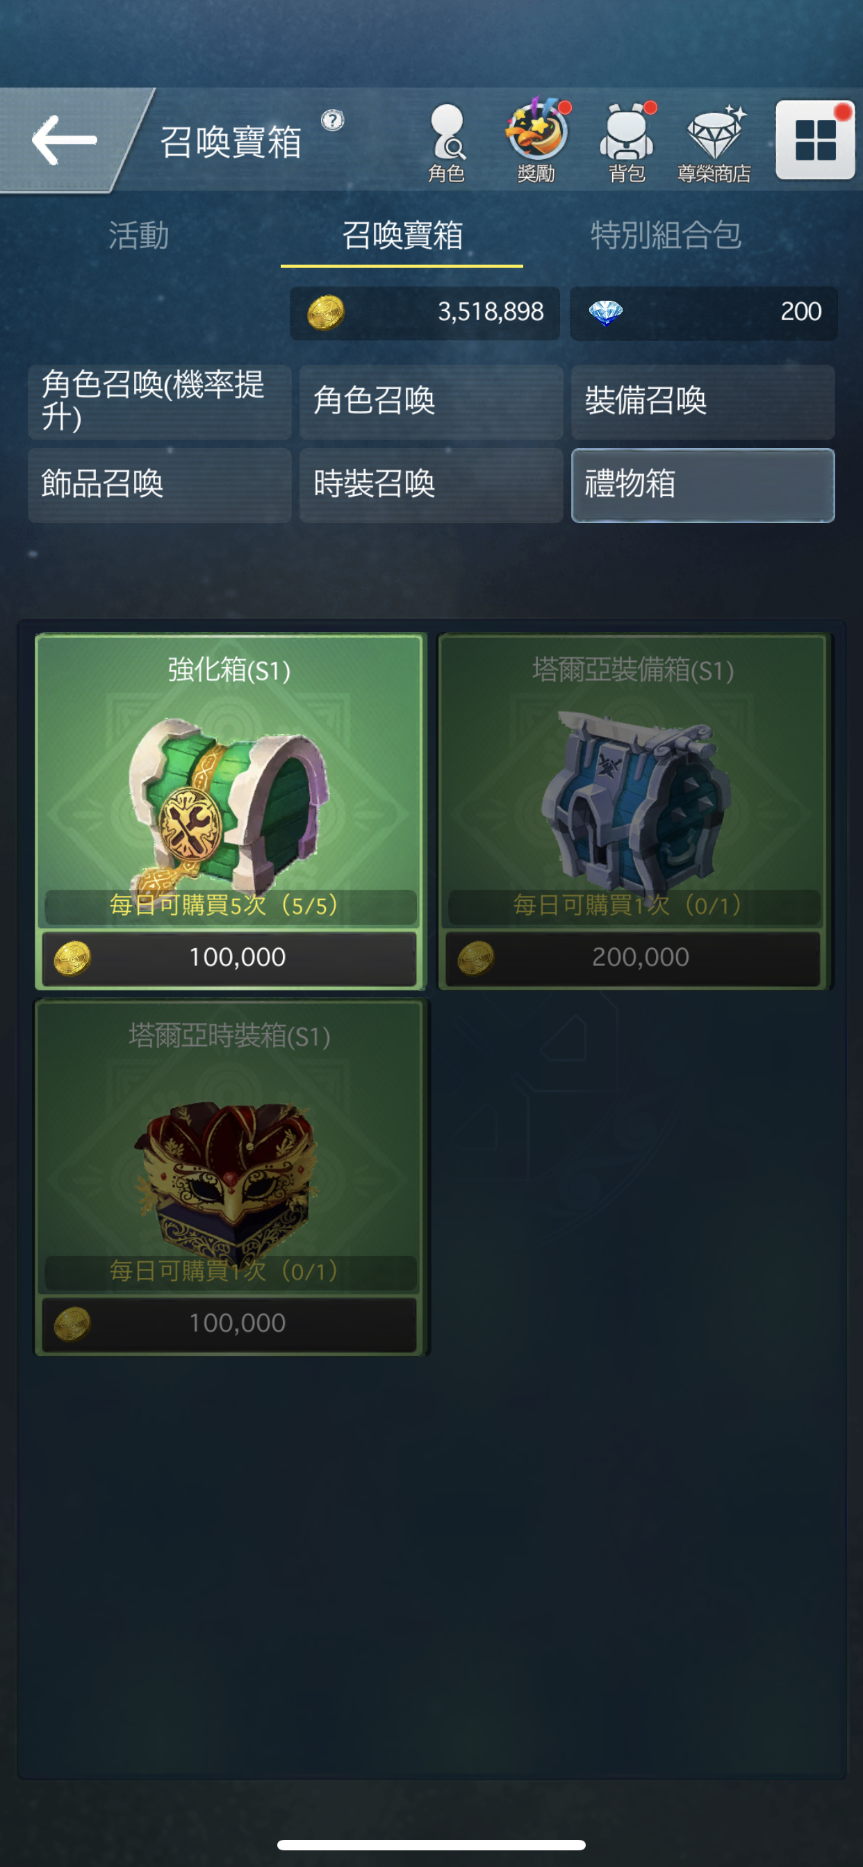Tap the 塔爾亞時裝箱(S1) mask chest
Screen dimensions: 863x1867
pyautogui.click(x=231, y=1177)
